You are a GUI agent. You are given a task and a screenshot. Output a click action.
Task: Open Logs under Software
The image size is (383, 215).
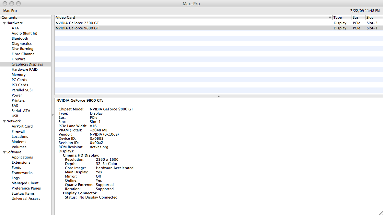click(x=16, y=178)
